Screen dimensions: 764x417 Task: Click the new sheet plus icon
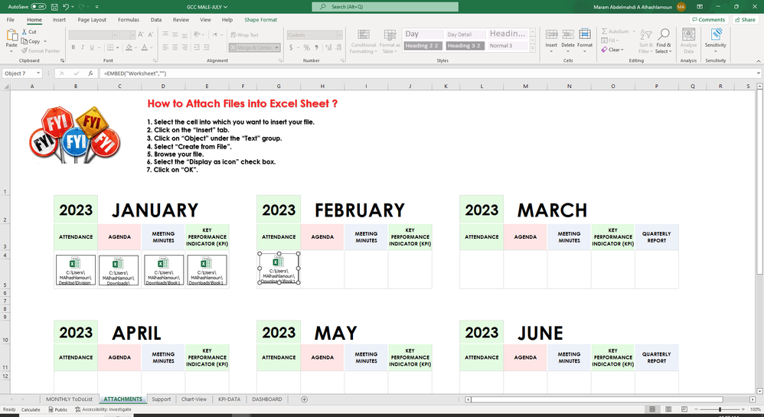click(x=304, y=399)
